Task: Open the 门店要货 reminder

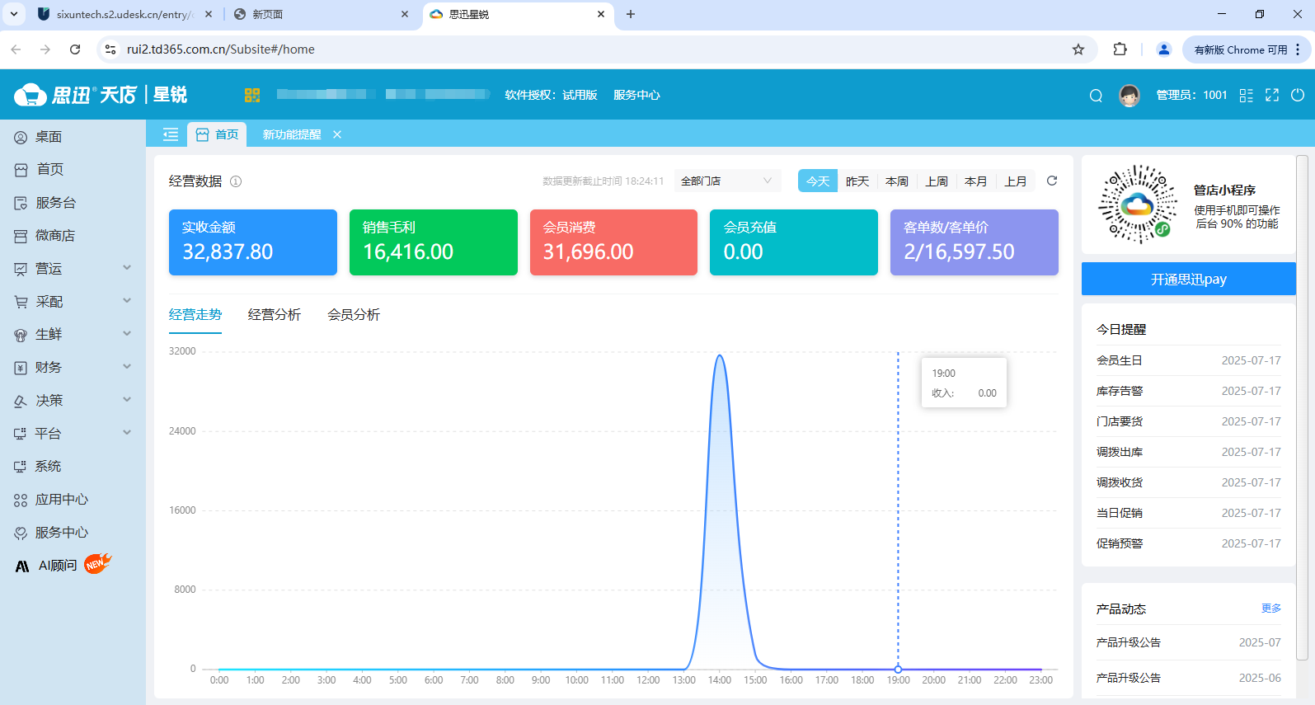Action: [1189, 421]
